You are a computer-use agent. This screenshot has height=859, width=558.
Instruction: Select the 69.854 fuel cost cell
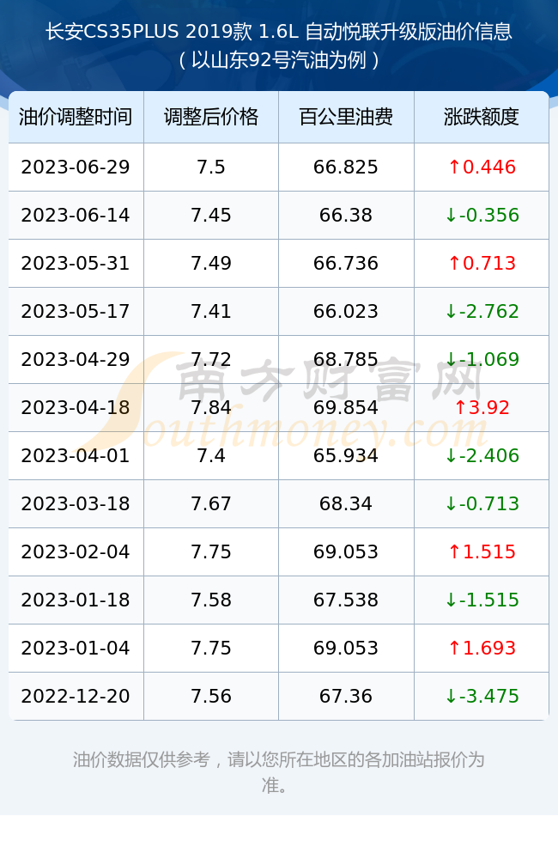[x=346, y=407]
